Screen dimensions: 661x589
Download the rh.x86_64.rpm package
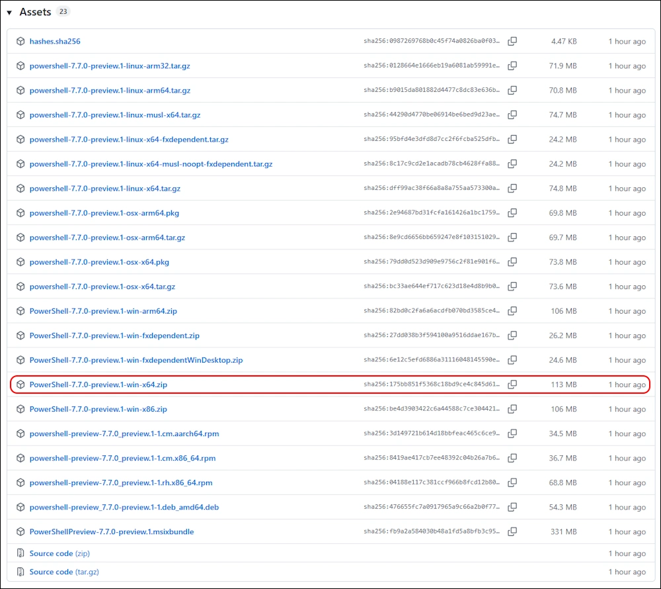tap(121, 482)
